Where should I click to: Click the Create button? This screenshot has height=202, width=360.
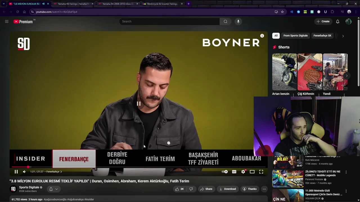[x=323, y=21]
